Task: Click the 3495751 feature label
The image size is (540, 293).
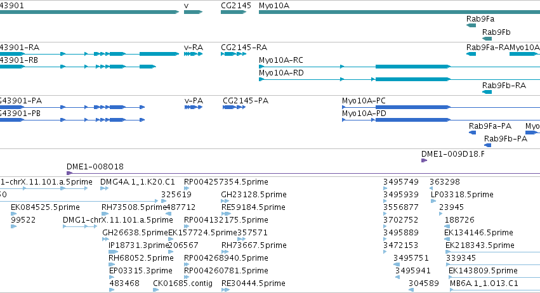Action: coord(411,259)
